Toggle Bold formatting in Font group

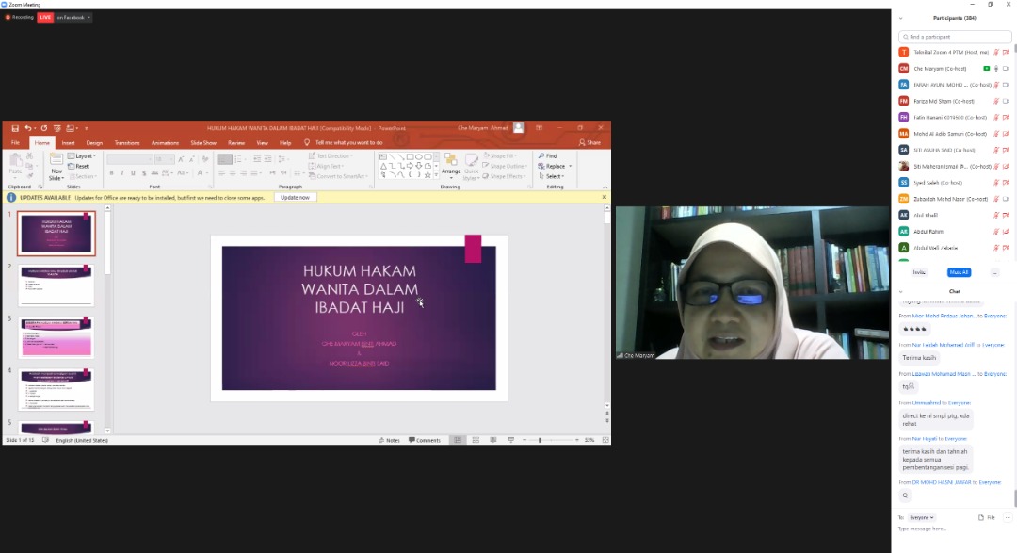[x=112, y=172]
